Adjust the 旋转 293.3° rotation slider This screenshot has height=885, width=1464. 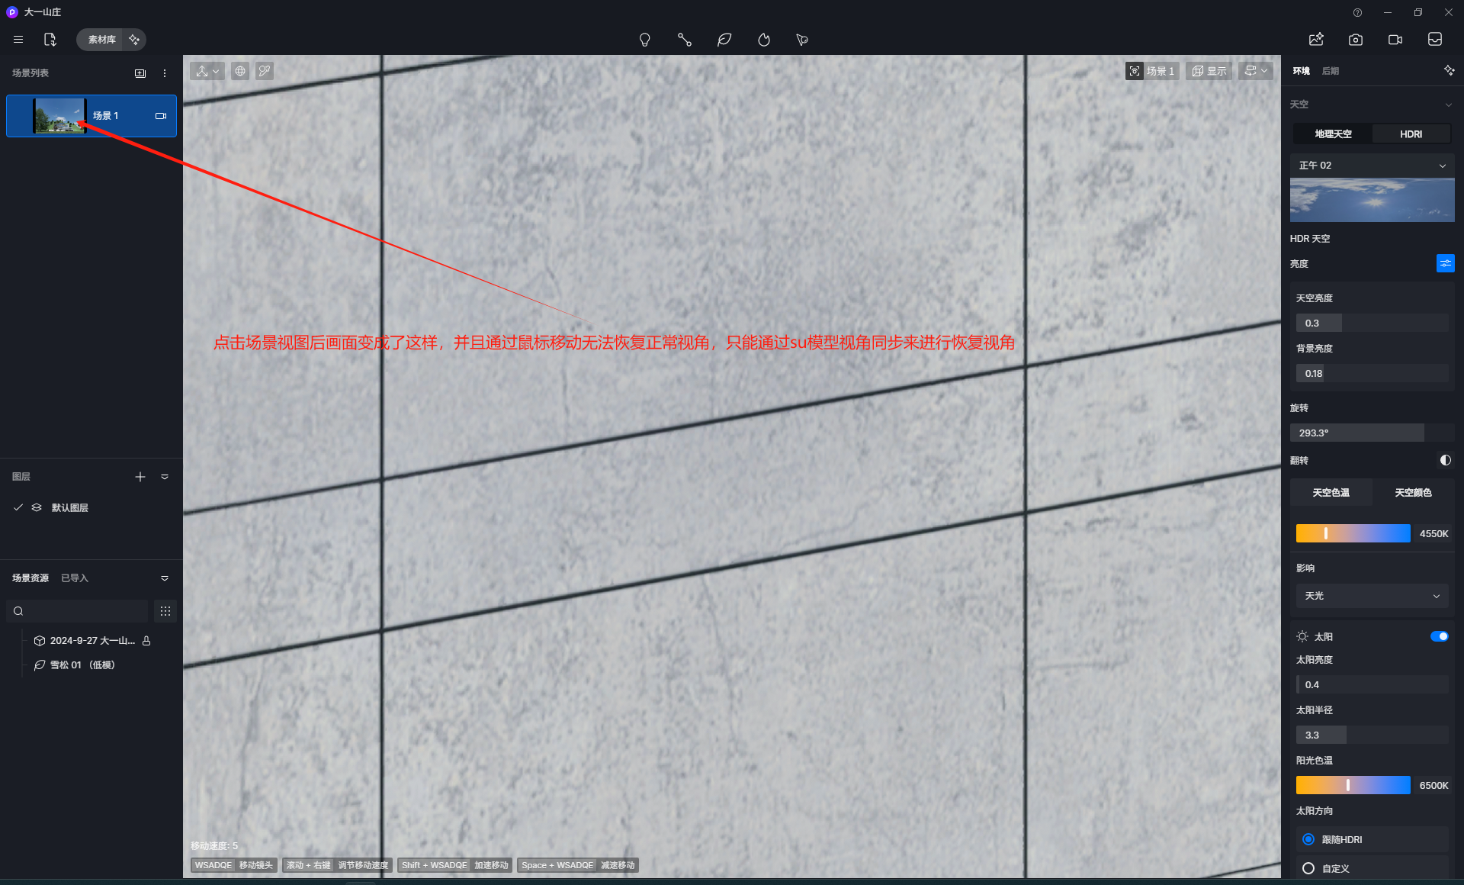point(1372,433)
